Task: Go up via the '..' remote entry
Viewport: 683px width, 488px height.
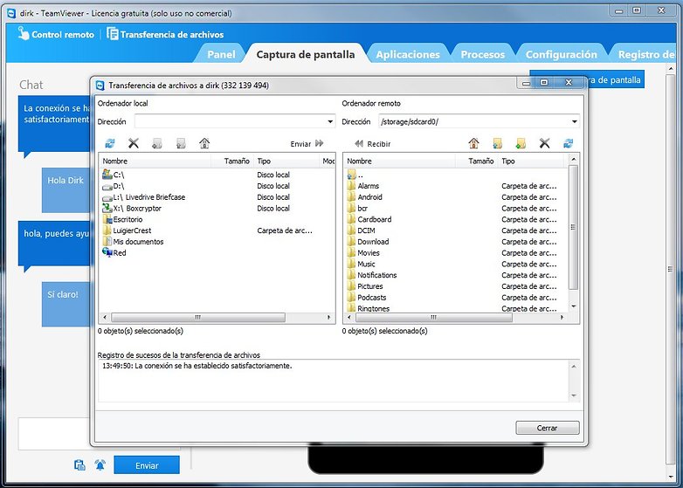Action: point(456,175)
